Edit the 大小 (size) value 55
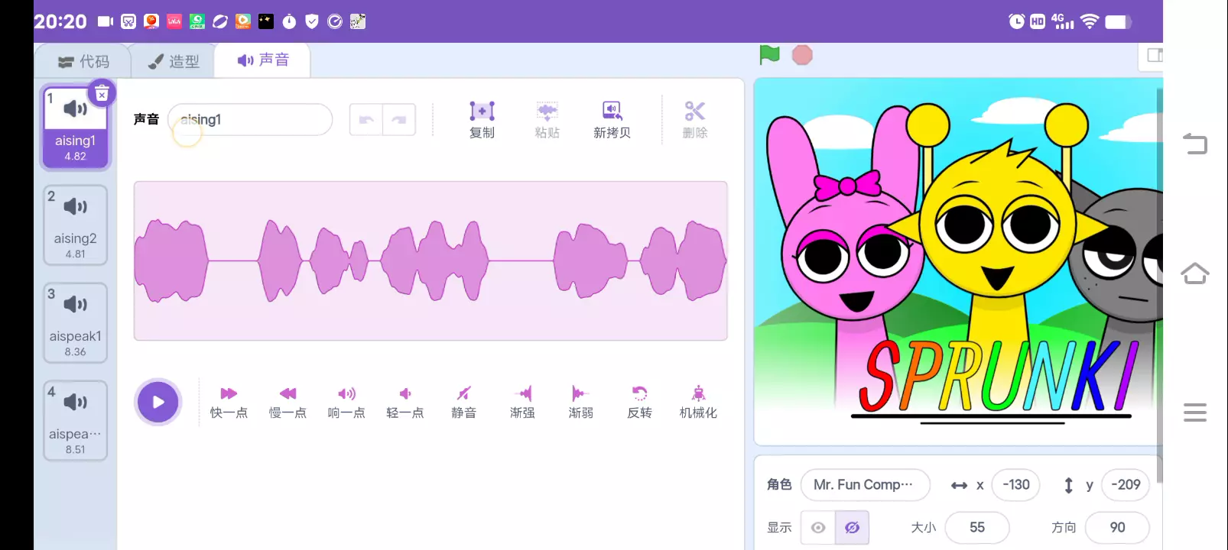Viewport: 1228px width, 550px height. (977, 527)
